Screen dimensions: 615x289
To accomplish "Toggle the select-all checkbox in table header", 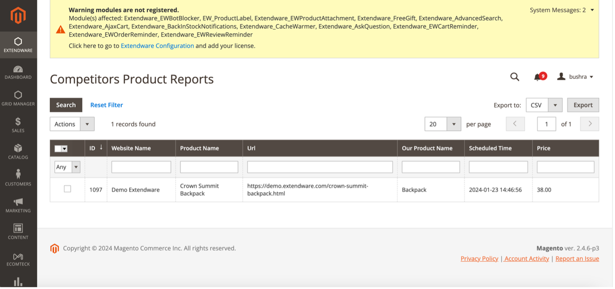I will (x=58, y=149).
